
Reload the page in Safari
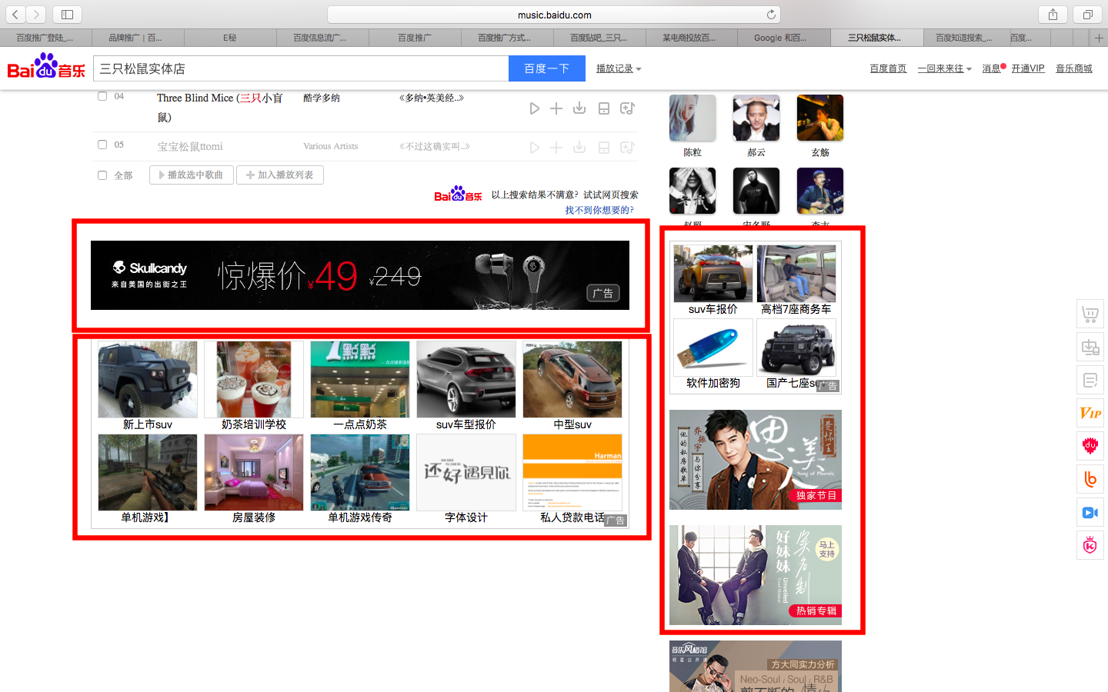(771, 15)
